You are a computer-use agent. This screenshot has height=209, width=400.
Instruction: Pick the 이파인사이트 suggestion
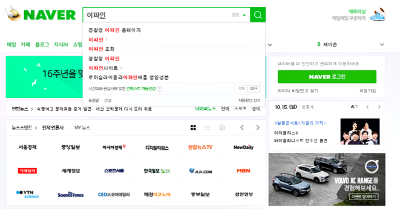pos(103,68)
